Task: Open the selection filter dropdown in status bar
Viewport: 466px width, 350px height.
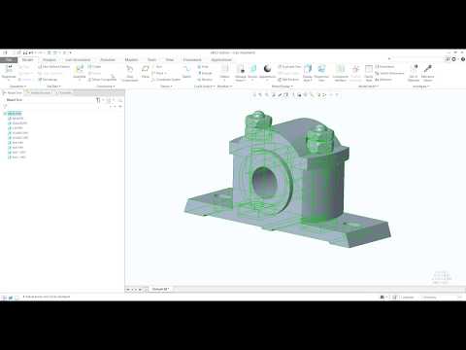Action: pos(443,297)
